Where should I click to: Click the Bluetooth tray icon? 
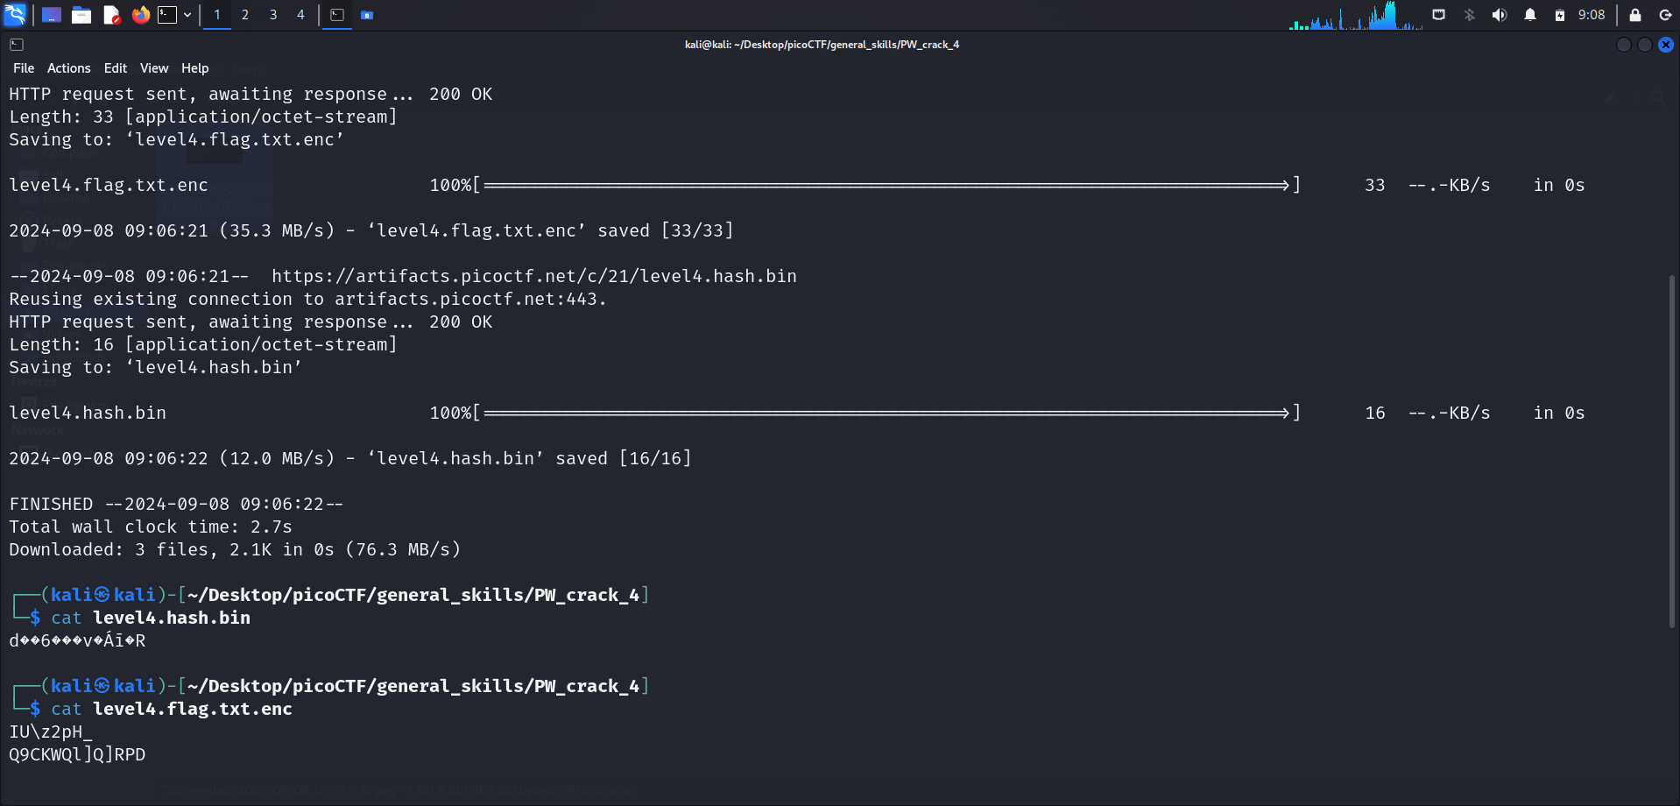pyautogui.click(x=1470, y=15)
